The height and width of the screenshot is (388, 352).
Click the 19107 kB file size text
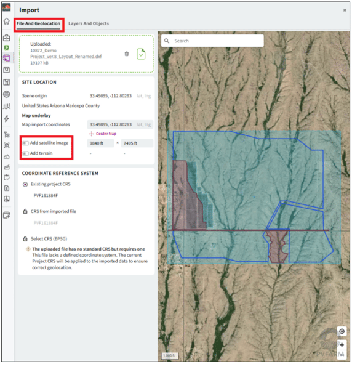[39, 63]
